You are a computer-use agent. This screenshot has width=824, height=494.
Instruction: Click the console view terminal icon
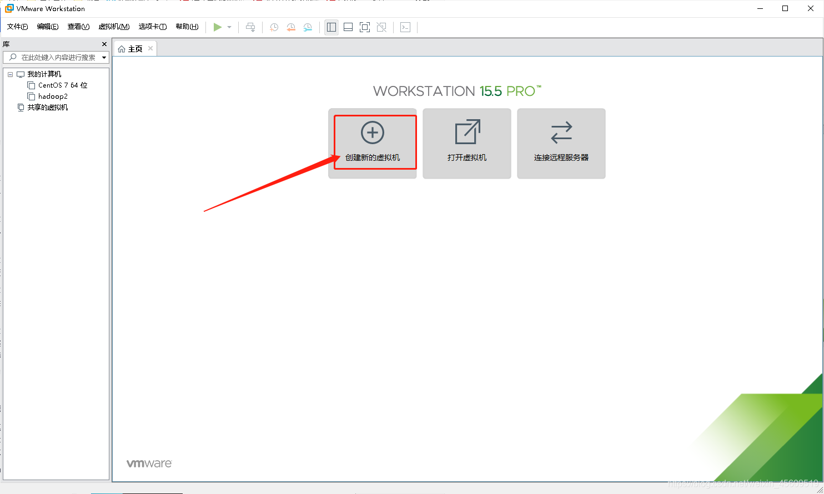(x=405, y=27)
